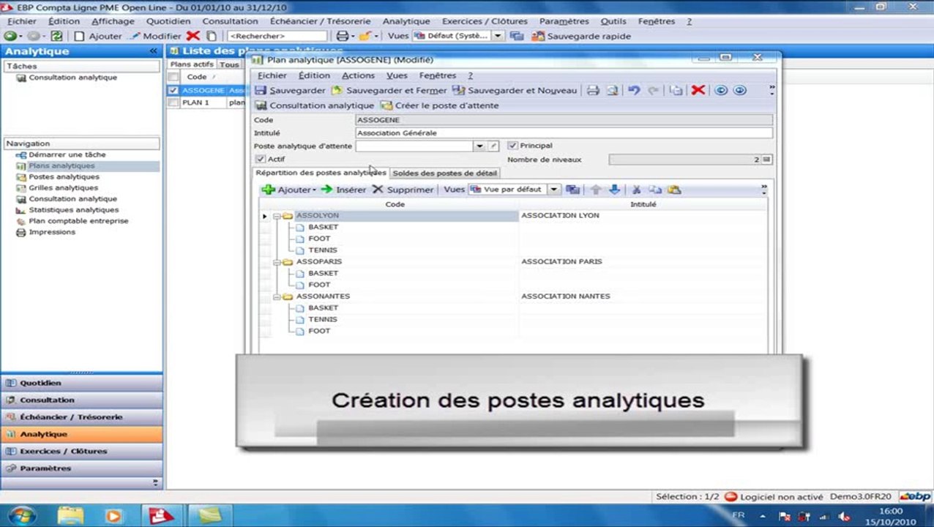Click Consultation analytique in the plan window toolbar

315,105
